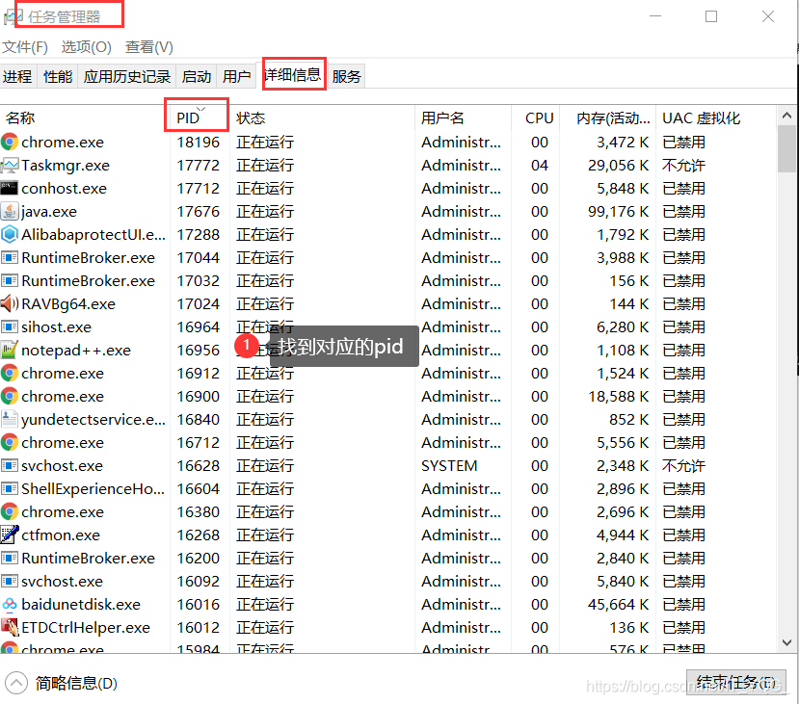Switch to the 应用历史记录 tab
This screenshot has width=799, height=704.
click(127, 76)
